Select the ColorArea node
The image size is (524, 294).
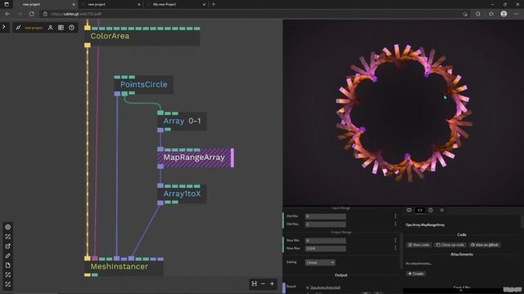pyautogui.click(x=142, y=36)
